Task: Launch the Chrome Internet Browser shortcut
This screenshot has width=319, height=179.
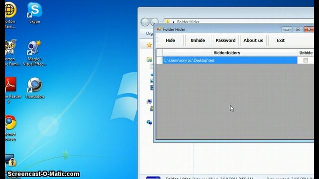Action: pyautogui.click(x=10, y=128)
